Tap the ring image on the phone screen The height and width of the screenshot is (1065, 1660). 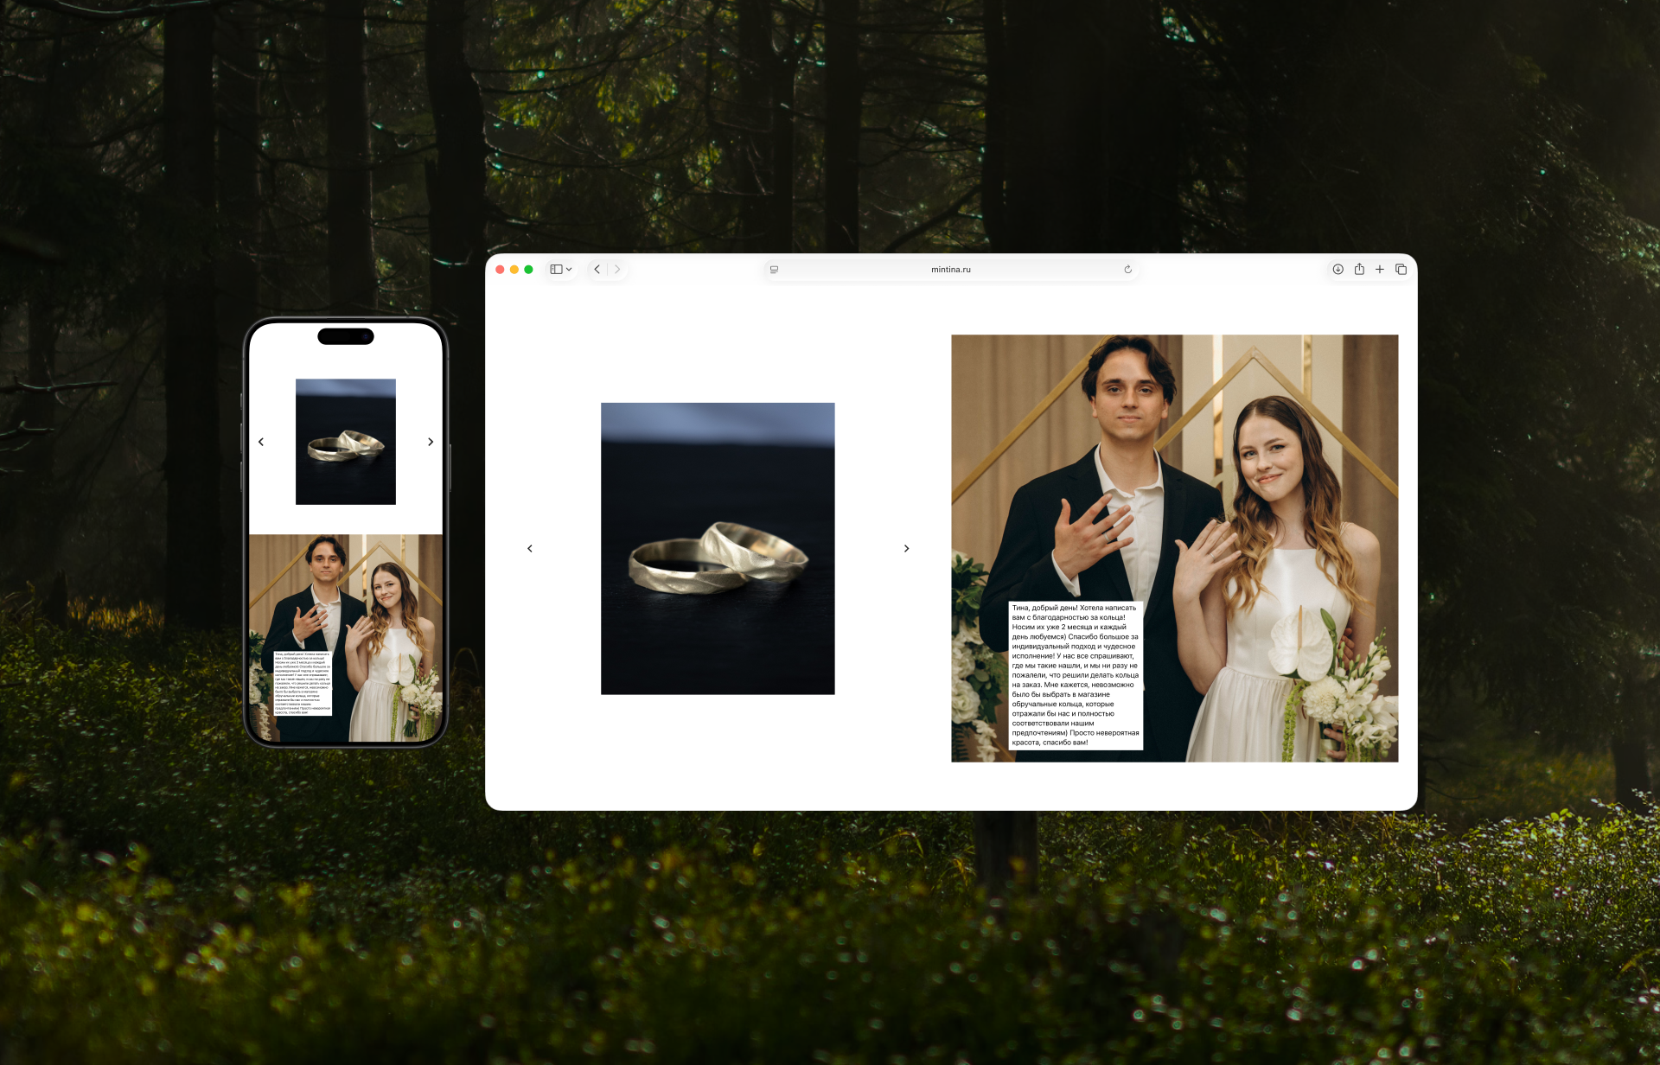pyautogui.click(x=346, y=442)
